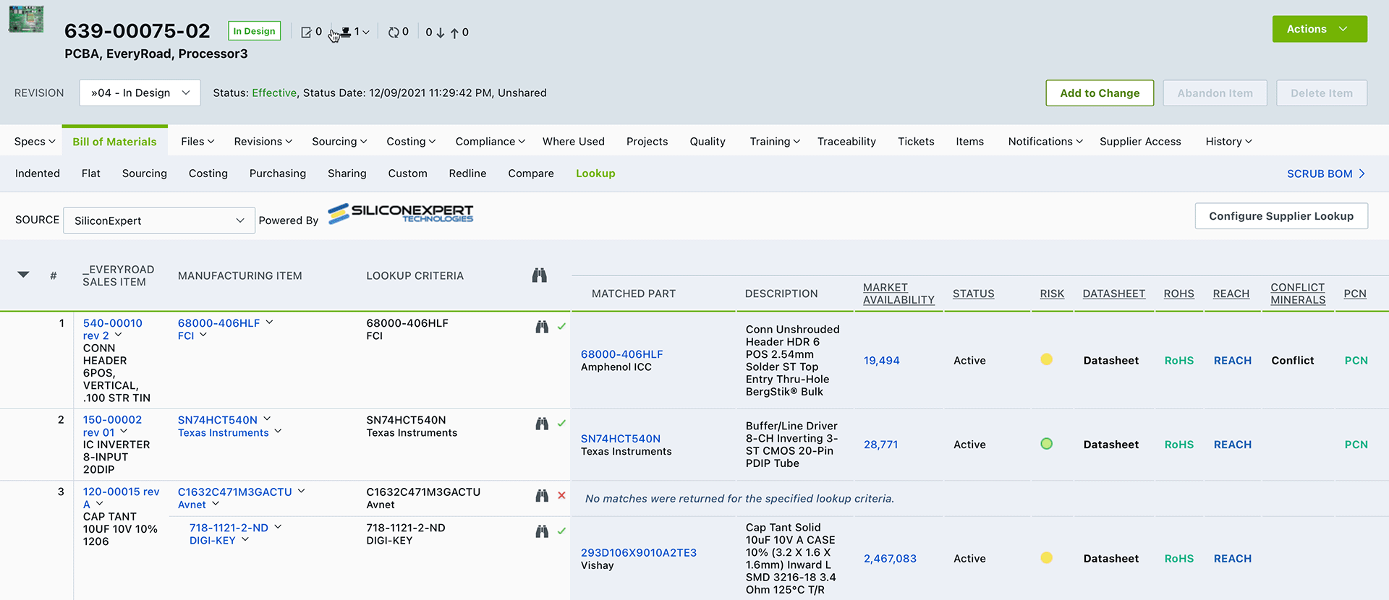This screenshot has width=1389, height=600.
Task: Click the Conflict minerals entry for 68000-406HLF
Action: coord(1293,361)
